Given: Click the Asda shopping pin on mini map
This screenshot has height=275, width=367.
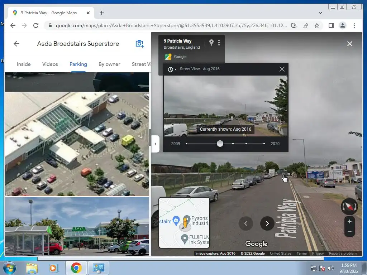Looking at the screenshot, I should (x=176, y=221).
